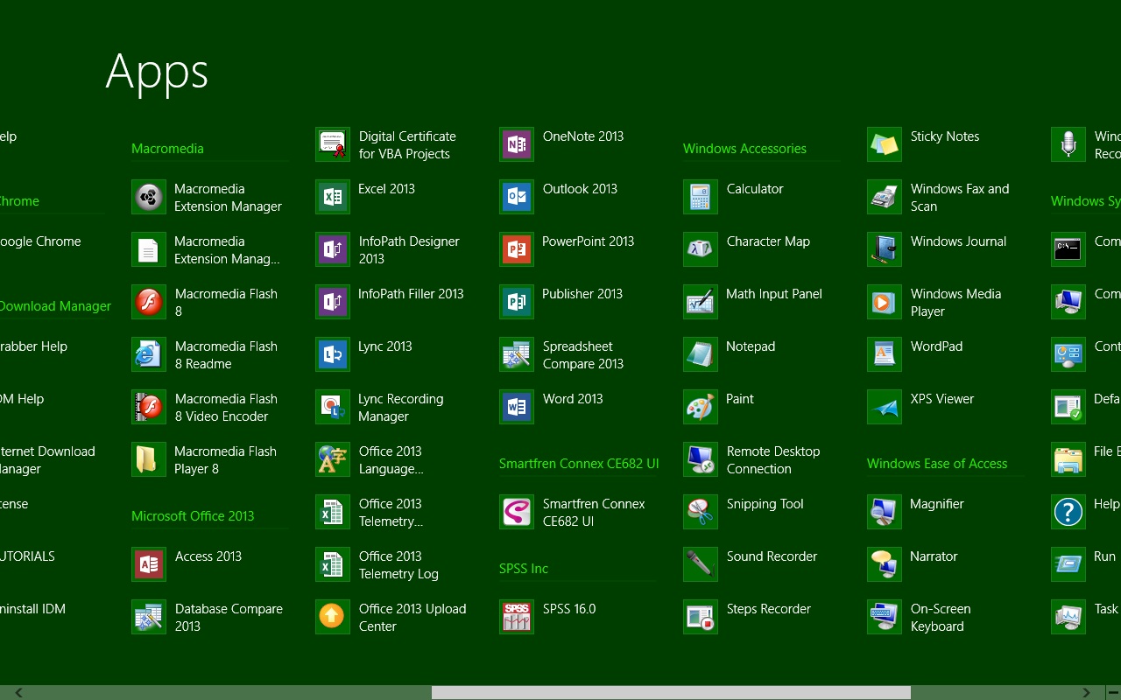Open XPS Viewer icon
The image size is (1121, 700).
885,407
